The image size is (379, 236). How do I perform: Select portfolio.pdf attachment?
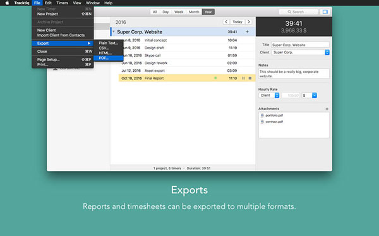click(294, 115)
